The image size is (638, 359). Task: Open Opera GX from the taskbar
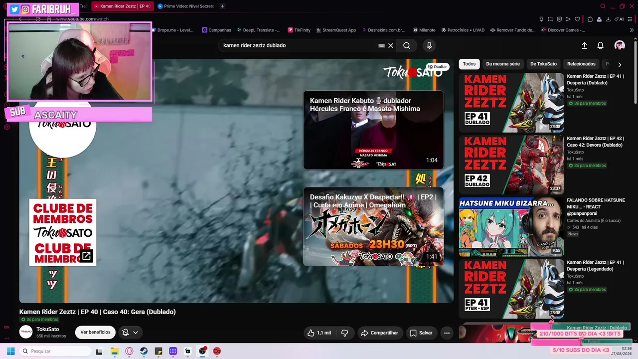pyautogui.click(x=129, y=351)
